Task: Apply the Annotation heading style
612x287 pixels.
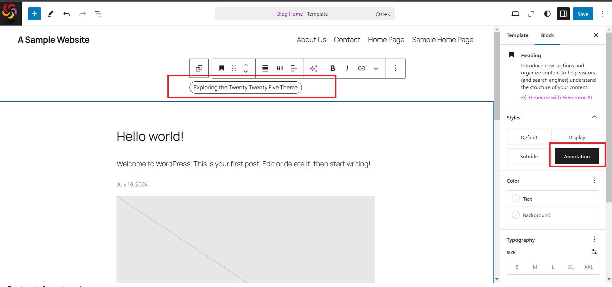Action: click(577, 156)
